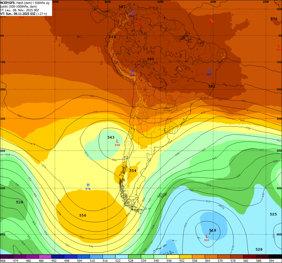Click the blue H marker labeled 590
The height and width of the screenshot is (263, 282).
pos(131,12)
